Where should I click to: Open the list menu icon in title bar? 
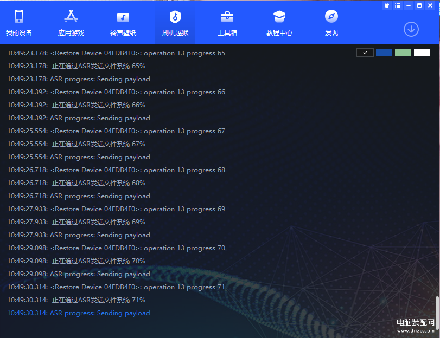pyautogui.click(x=398, y=5)
